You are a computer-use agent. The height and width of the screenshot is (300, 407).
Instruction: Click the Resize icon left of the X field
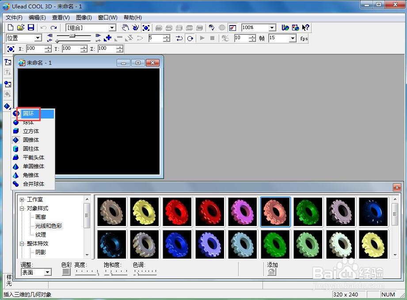(x=11, y=48)
